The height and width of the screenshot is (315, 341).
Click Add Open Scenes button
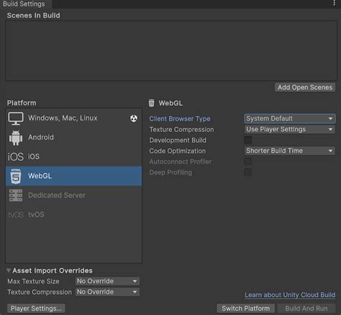pos(305,87)
